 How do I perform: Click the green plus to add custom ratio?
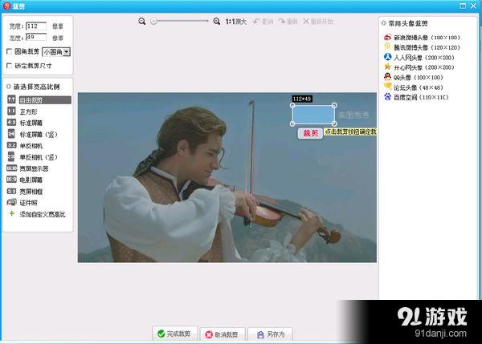(12, 213)
